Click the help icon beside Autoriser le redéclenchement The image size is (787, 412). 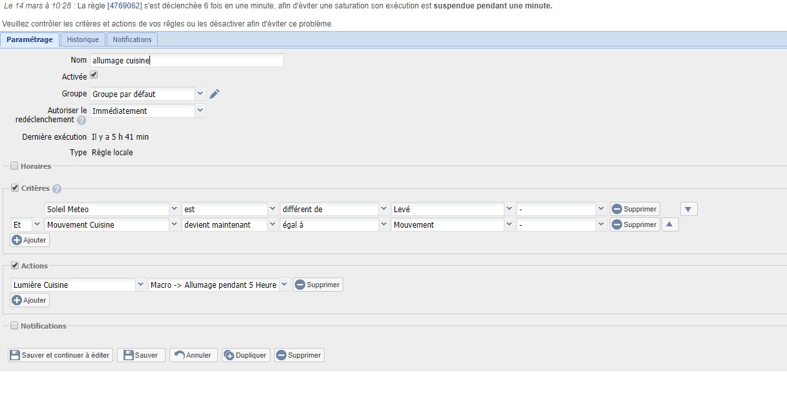(81, 120)
